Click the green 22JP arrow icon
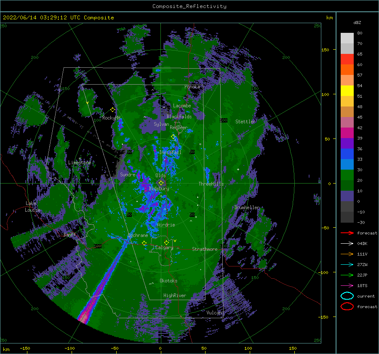The height and width of the screenshot is (354, 379). click(x=347, y=275)
